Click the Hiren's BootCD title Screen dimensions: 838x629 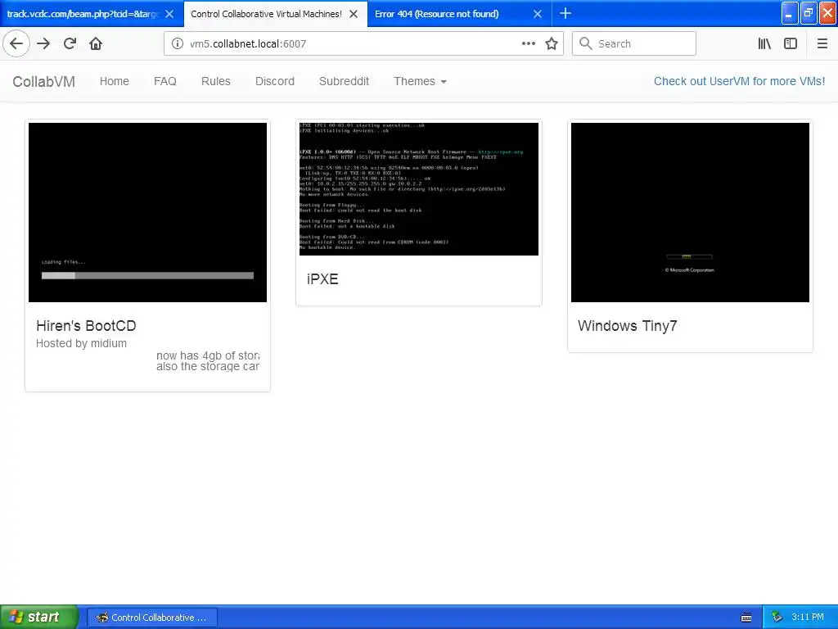tap(86, 326)
